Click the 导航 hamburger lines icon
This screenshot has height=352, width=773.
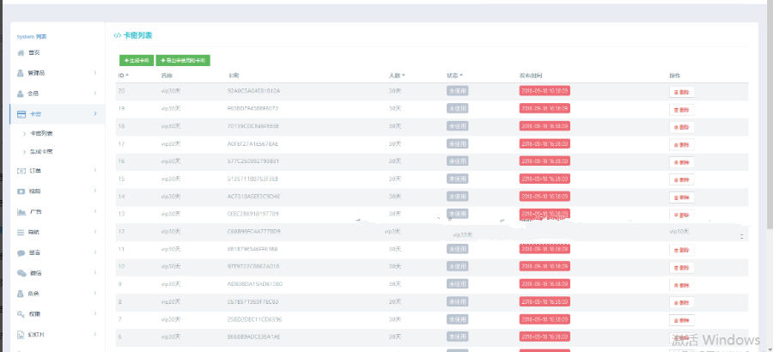(x=21, y=232)
